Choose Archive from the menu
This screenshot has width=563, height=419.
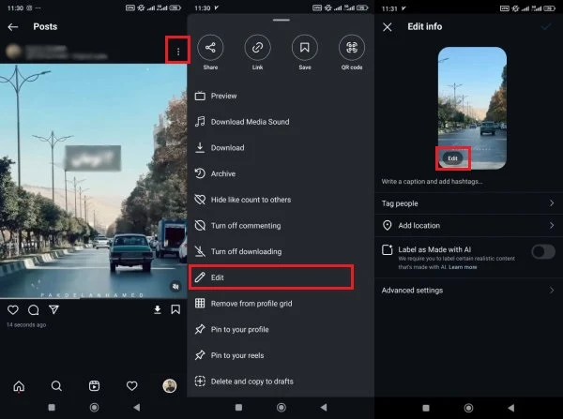coord(281,173)
